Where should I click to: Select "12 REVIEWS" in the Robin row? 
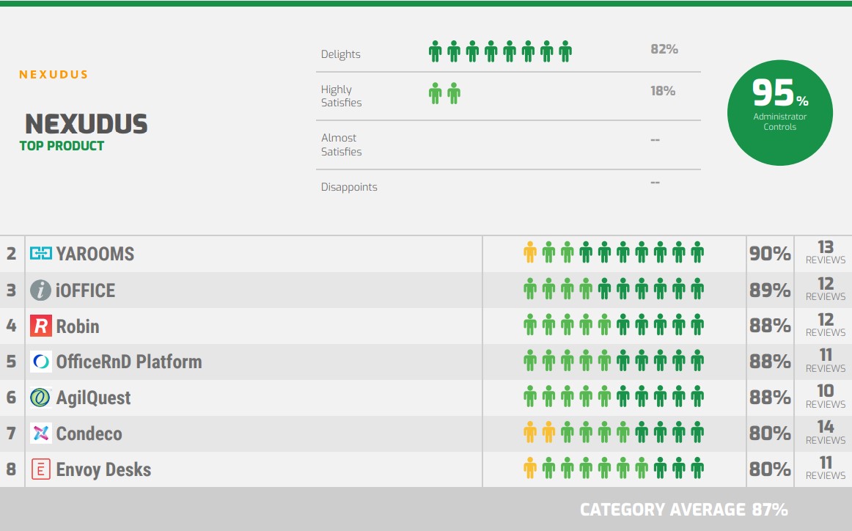point(826,324)
